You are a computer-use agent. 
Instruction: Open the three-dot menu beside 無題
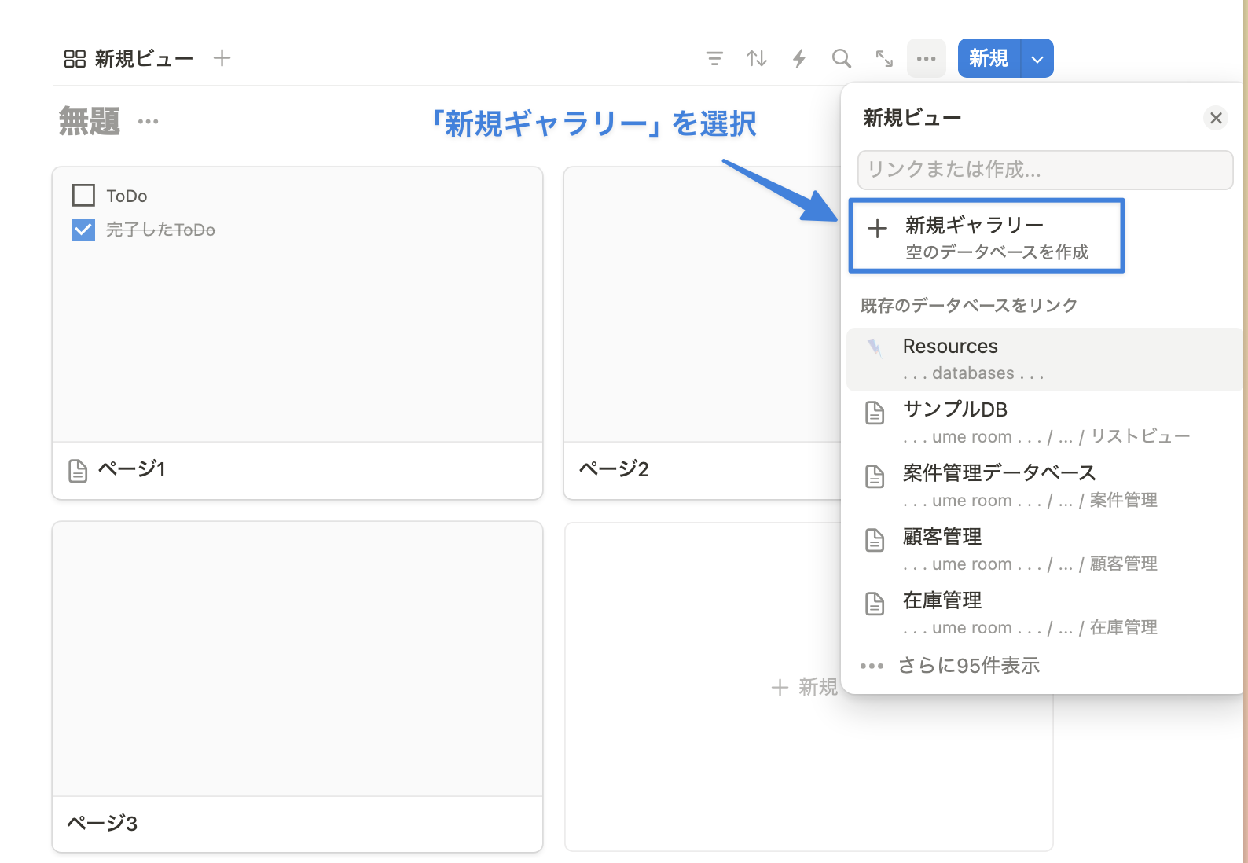148,122
